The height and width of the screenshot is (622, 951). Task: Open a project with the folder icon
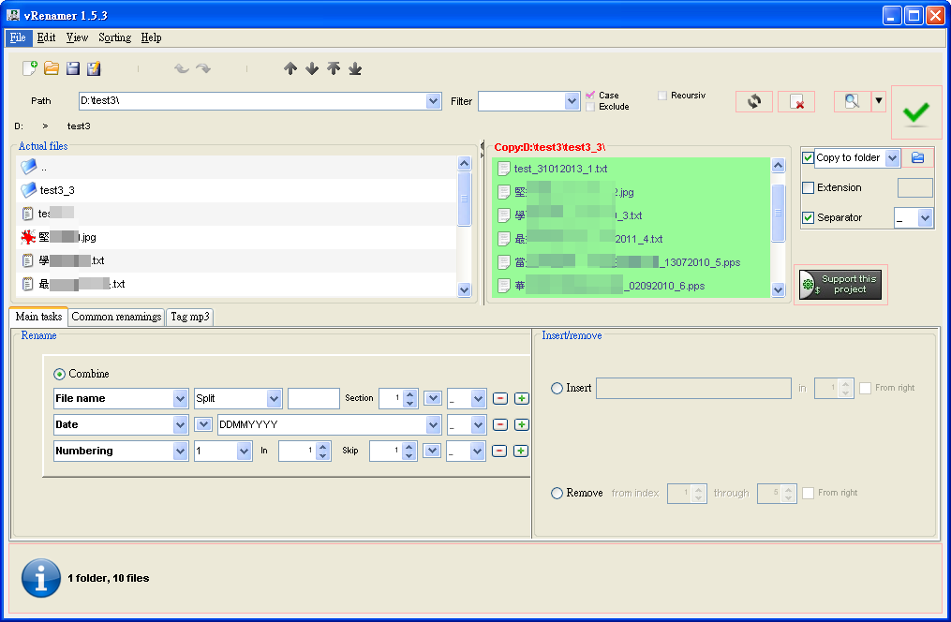(52, 67)
